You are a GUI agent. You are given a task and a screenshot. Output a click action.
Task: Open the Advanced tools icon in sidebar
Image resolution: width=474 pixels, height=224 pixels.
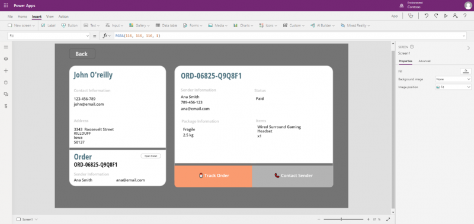tap(6, 106)
